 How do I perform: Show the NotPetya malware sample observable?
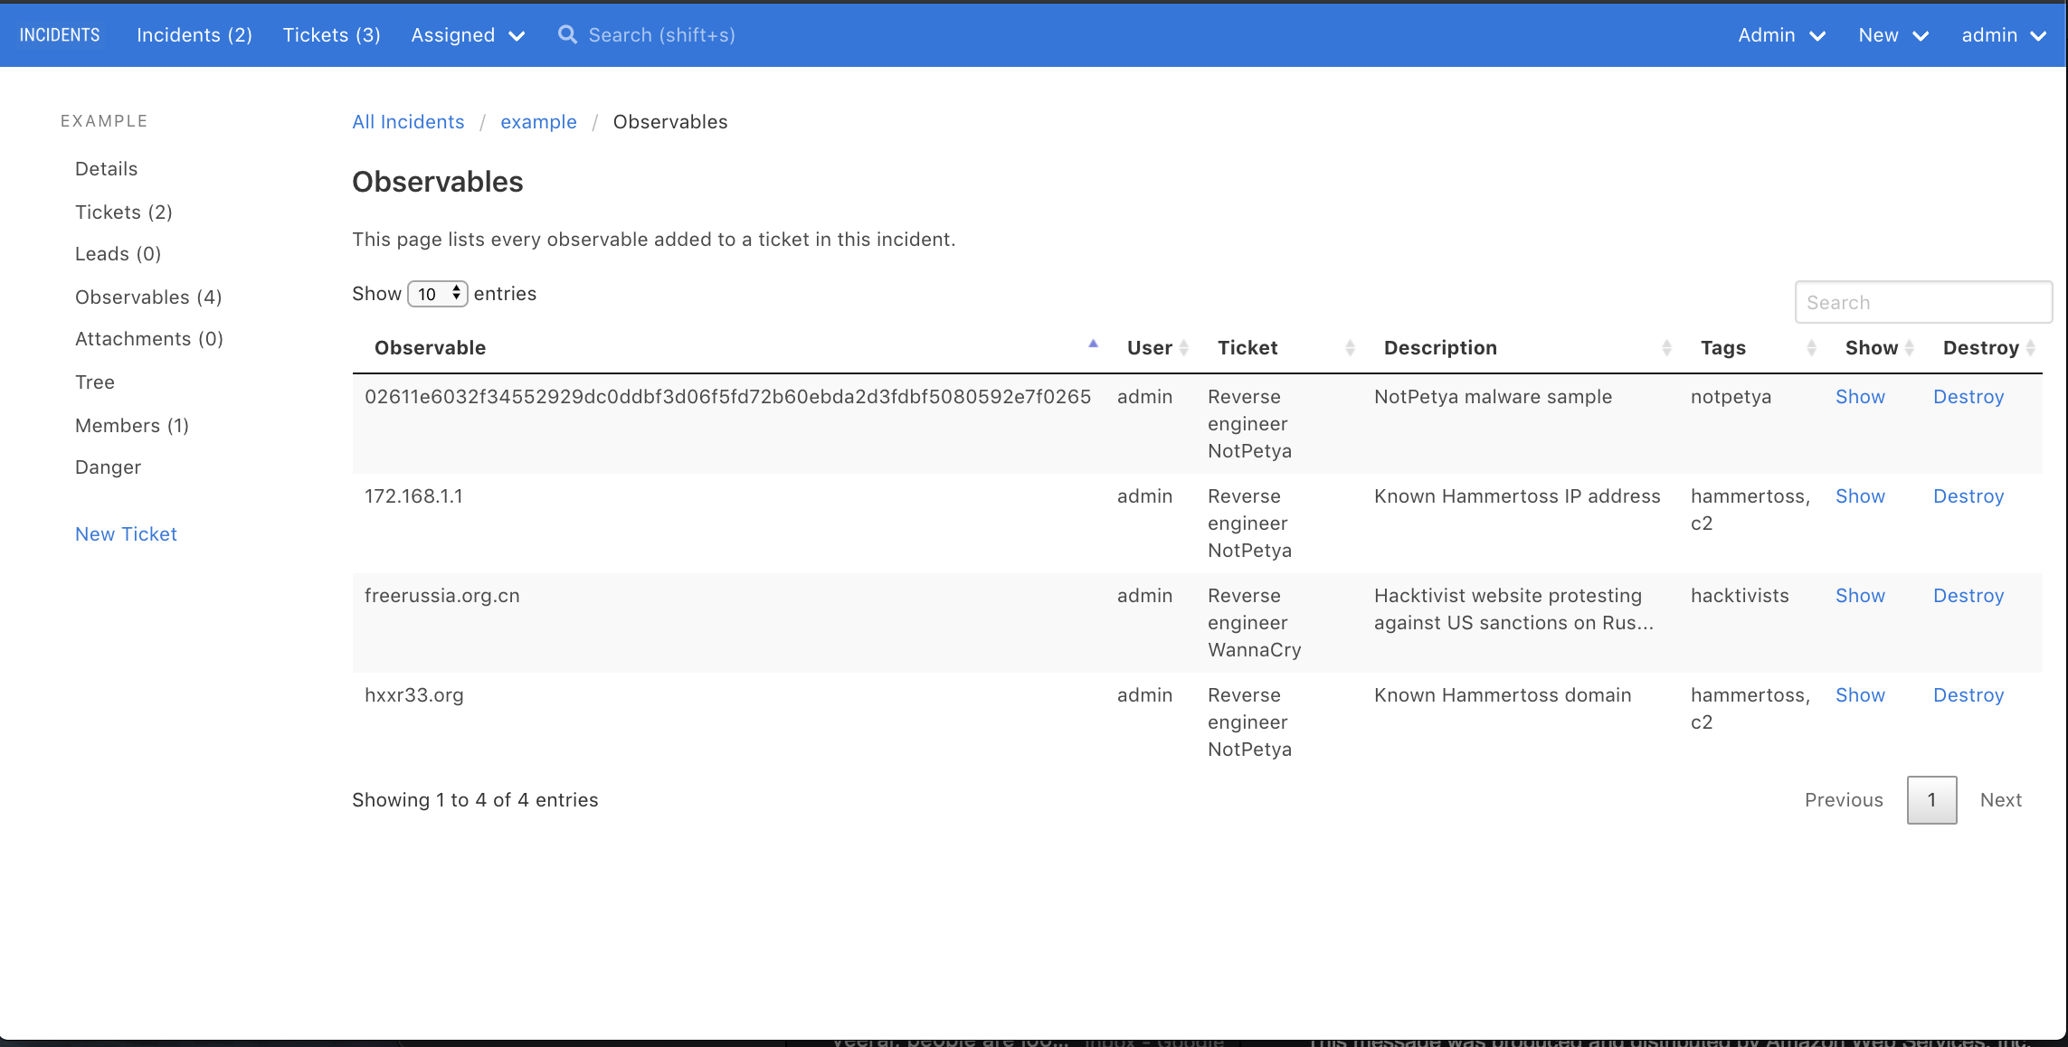pyautogui.click(x=1860, y=397)
